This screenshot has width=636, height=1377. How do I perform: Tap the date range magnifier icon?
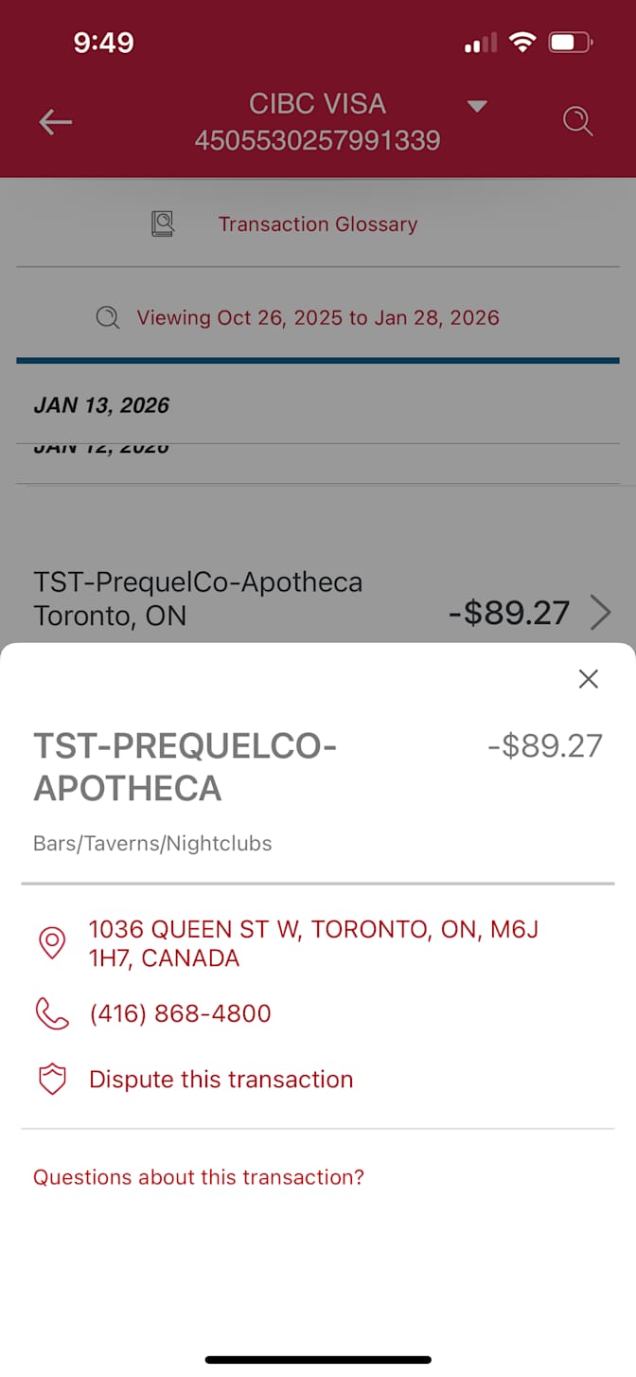[x=109, y=317]
